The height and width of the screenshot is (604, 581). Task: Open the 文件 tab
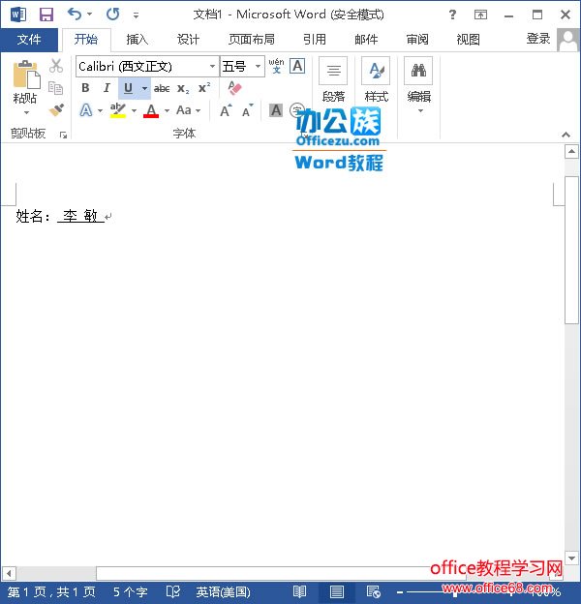[x=29, y=40]
